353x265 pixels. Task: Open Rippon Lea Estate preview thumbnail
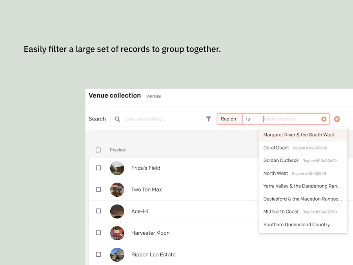(x=117, y=255)
